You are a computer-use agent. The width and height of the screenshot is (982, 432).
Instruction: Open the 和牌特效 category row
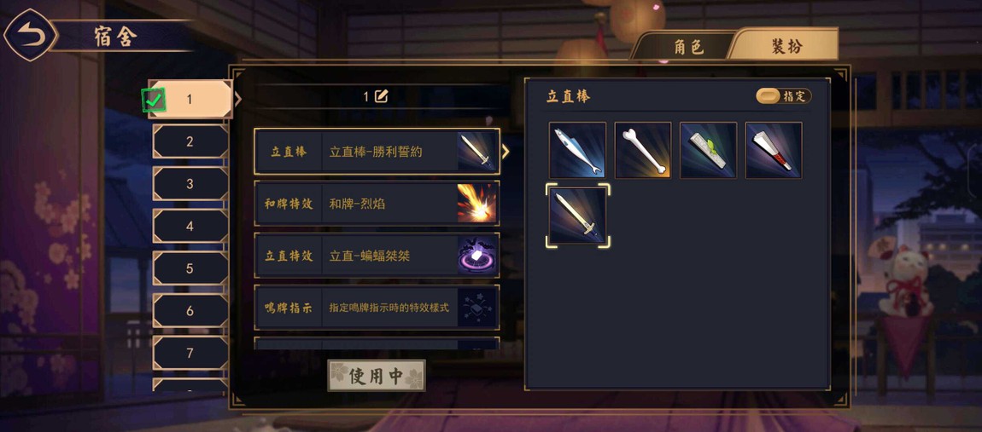[377, 203]
